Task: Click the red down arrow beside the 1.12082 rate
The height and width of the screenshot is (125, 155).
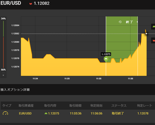Action: [x=31, y=4]
